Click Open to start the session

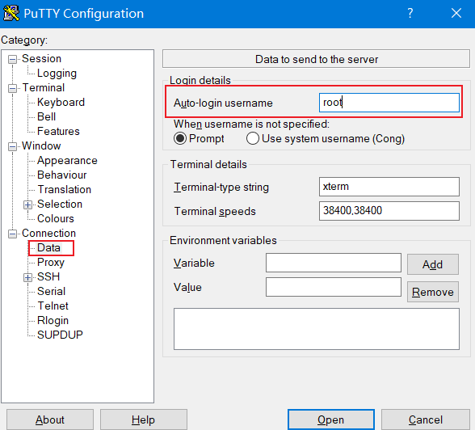pyautogui.click(x=331, y=419)
